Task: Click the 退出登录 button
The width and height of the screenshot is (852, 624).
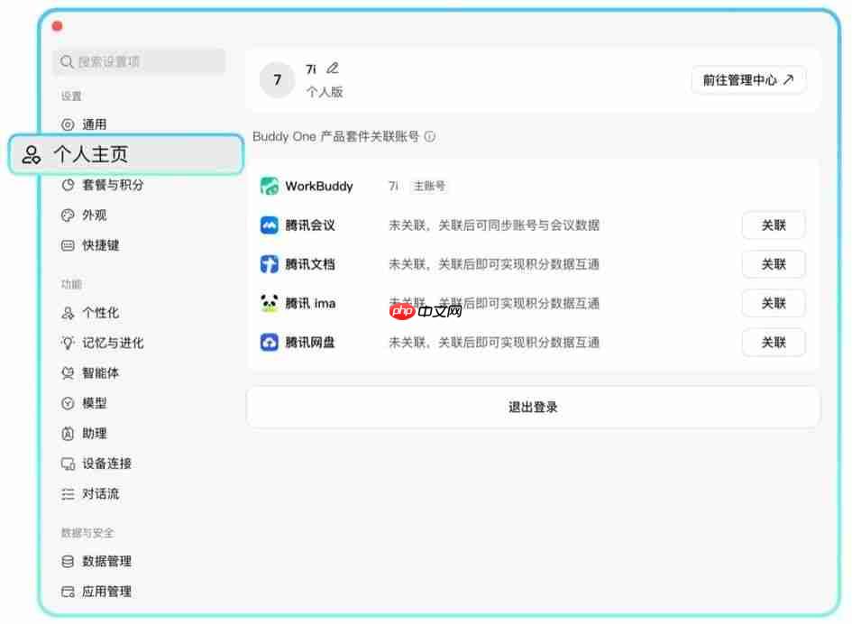Action: coord(533,407)
